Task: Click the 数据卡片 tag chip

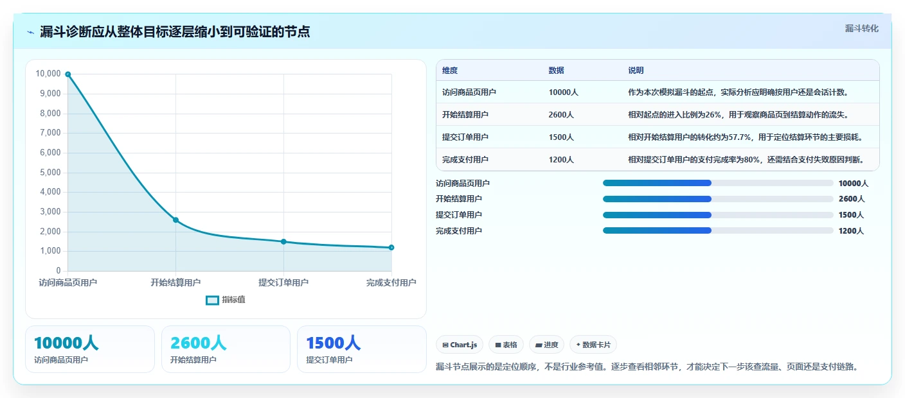Action: [593, 345]
